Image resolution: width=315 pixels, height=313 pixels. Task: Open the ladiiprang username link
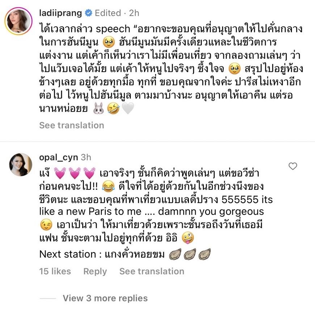[60, 13]
